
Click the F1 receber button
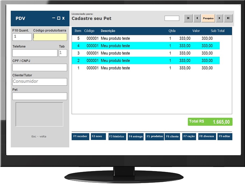point(80,137)
